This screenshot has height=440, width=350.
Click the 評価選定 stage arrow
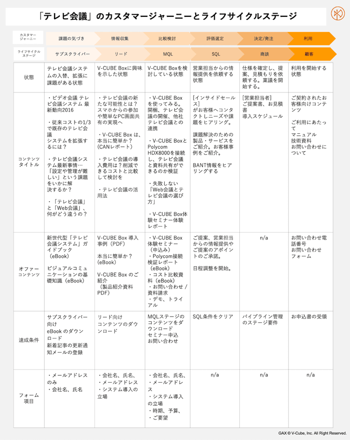(x=215, y=38)
